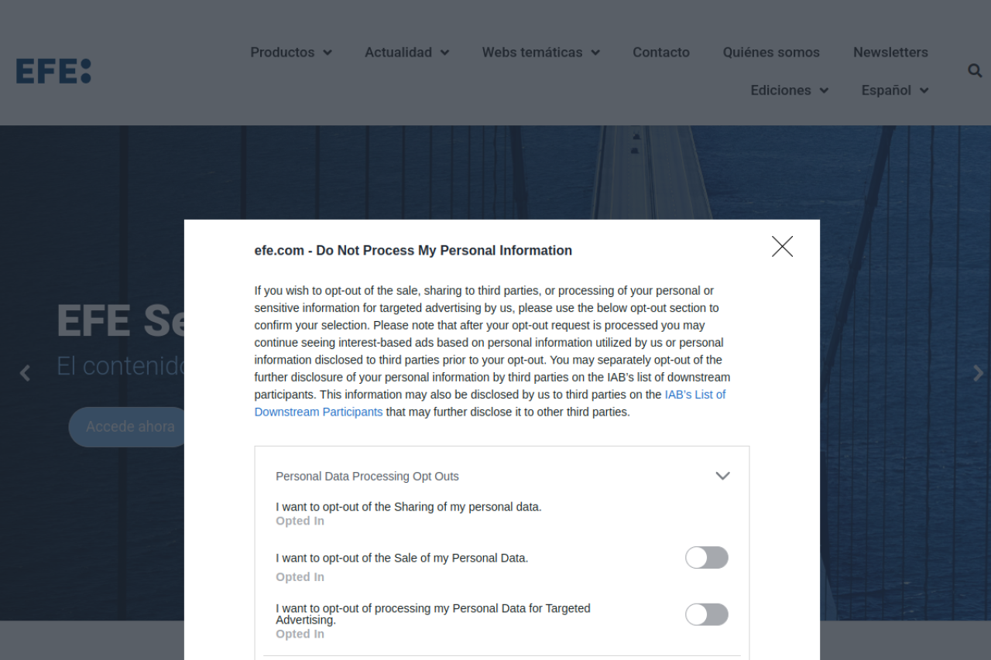Screen dimensions: 991x660
Task: Open IAB's List of Downstream Participants link
Action: pyautogui.click(x=490, y=403)
